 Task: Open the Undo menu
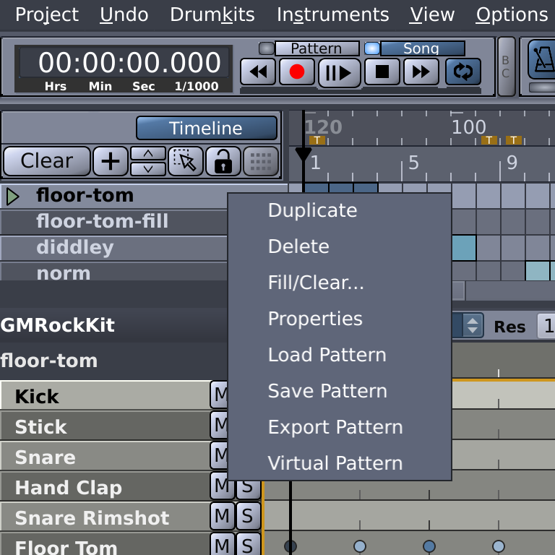click(124, 15)
